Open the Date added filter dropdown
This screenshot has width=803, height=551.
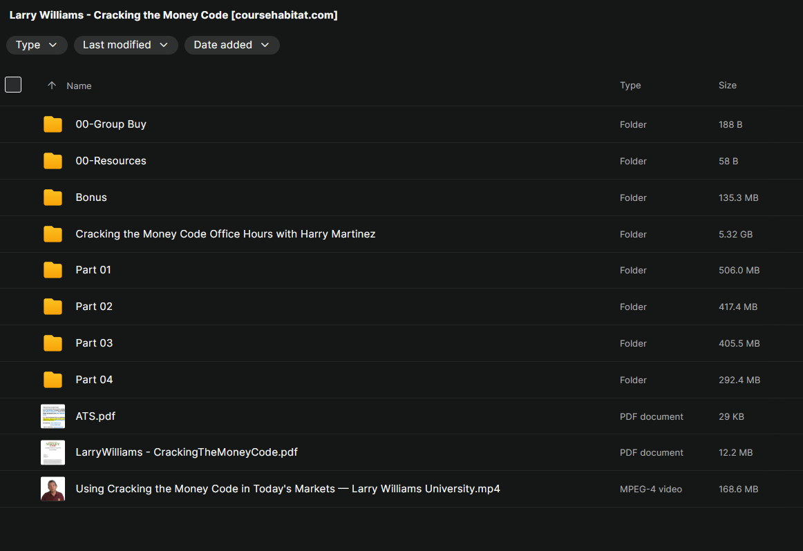[232, 45]
